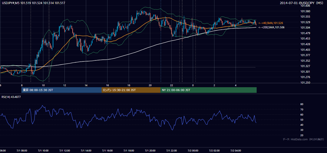The width and height of the screenshot is (327, 153).
Task: Click price axis value 101.327
Action: [305, 66]
